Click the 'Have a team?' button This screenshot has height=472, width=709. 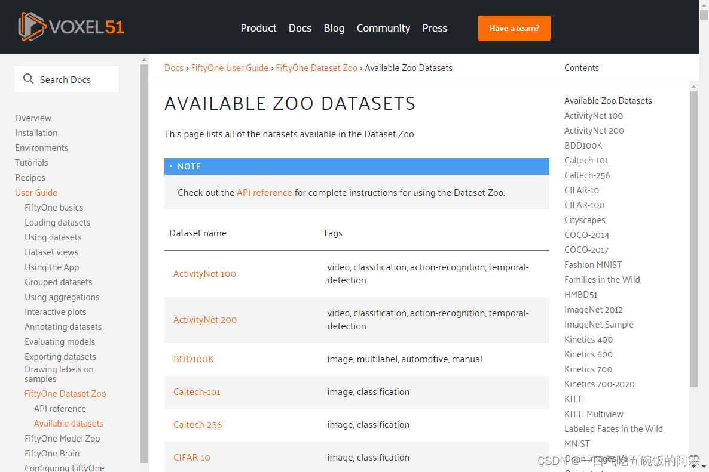point(514,28)
